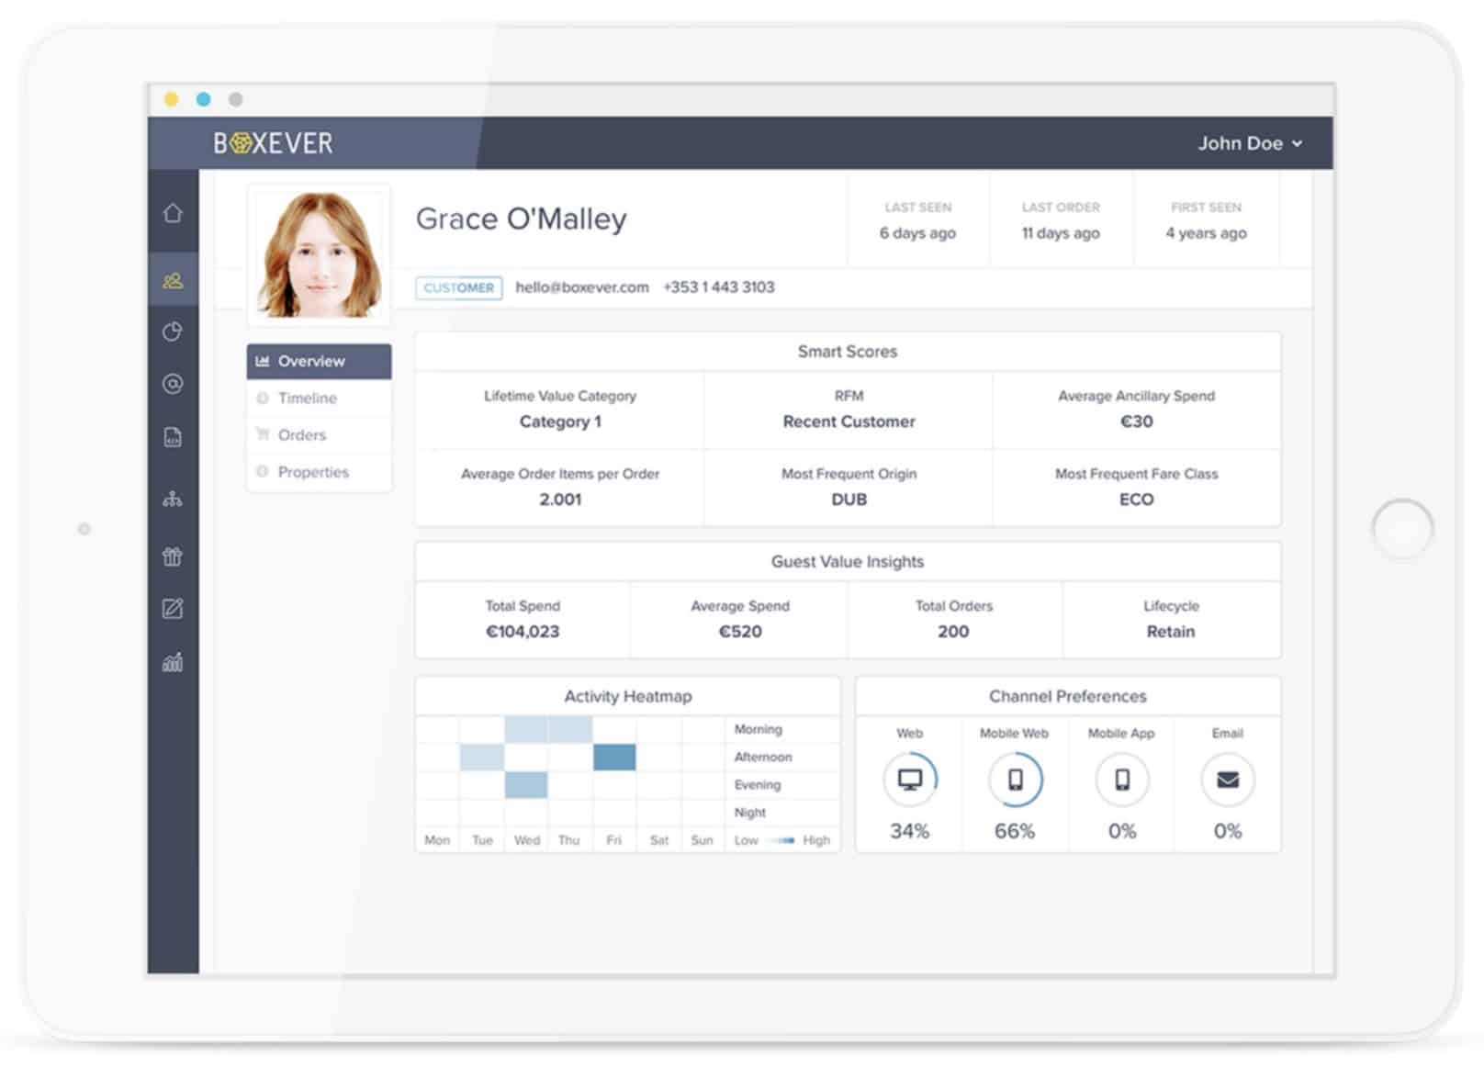Go to the Properties tab
This screenshot has height=1067, width=1484.
pyautogui.click(x=319, y=472)
